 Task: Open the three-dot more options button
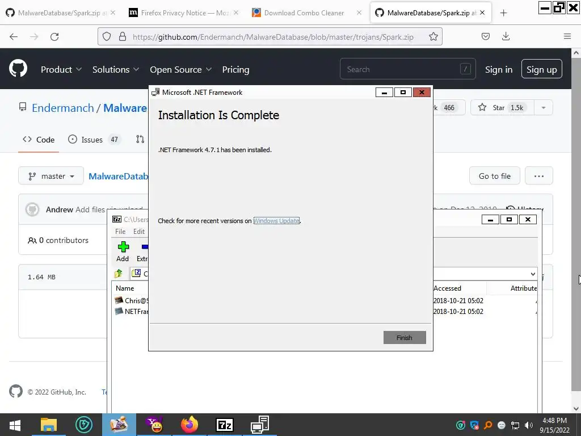click(539, 176)
